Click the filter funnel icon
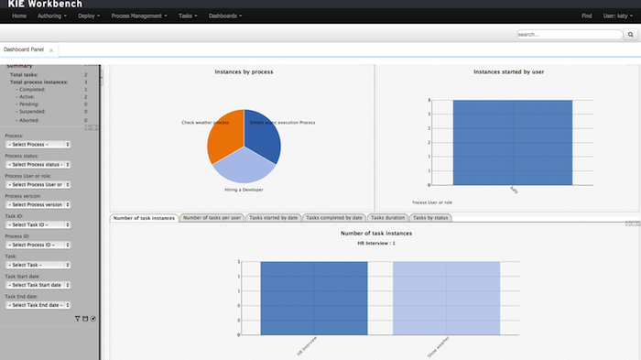Viewport: 641px width, 360px height. click(77, 318)
